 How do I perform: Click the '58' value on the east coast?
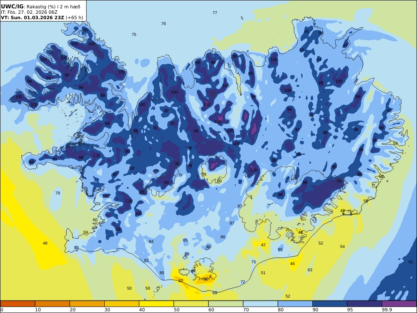[382, 177]
